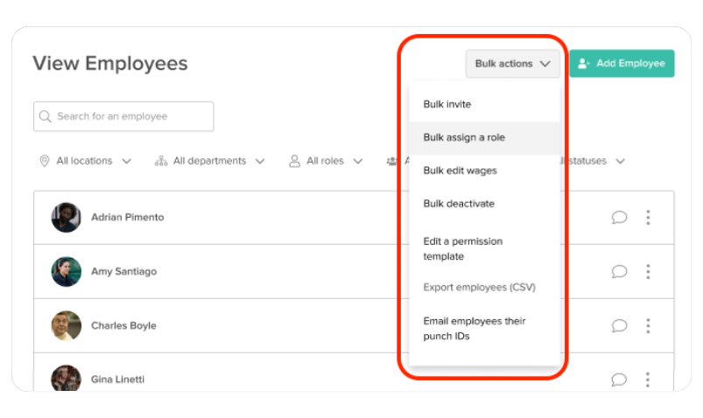Click the Add Employee button
This screenshot has height=418, width=703.
pos(622,64)
